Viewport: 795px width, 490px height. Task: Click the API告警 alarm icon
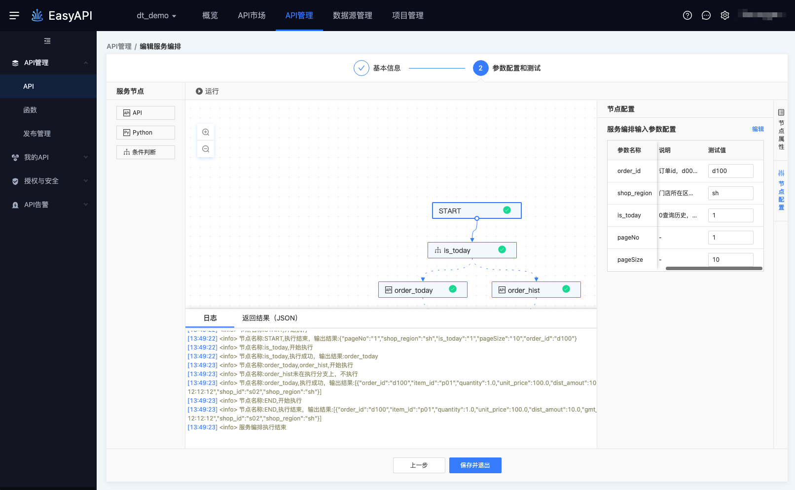pyautogui.click(x=15, y=205)
